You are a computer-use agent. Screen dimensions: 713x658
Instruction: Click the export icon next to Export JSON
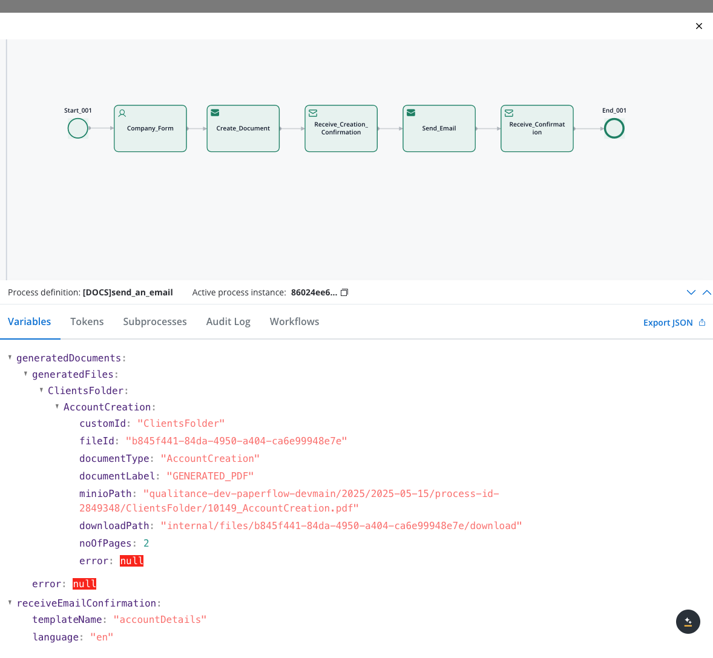tap(702, 323)
